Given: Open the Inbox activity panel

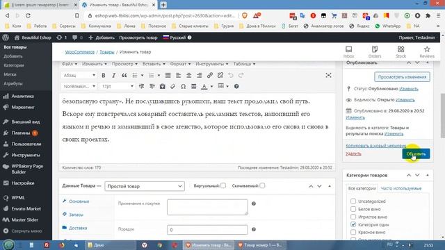Looking at the screenshot, I should [x=348, y=52].
